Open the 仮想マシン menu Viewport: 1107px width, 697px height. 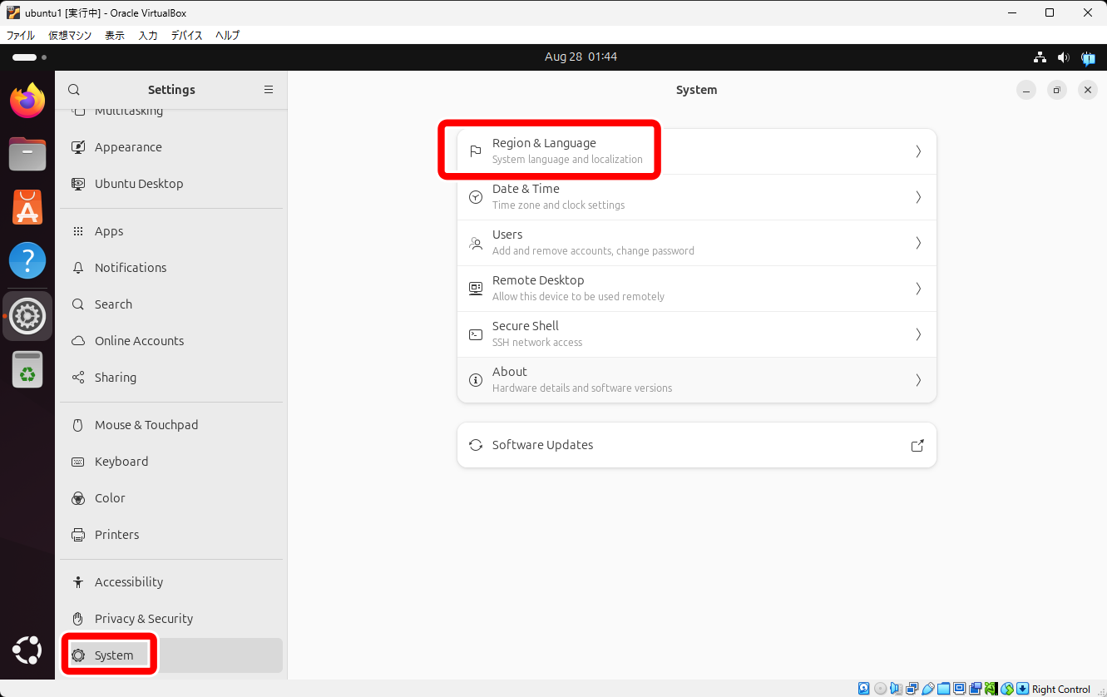70,36
